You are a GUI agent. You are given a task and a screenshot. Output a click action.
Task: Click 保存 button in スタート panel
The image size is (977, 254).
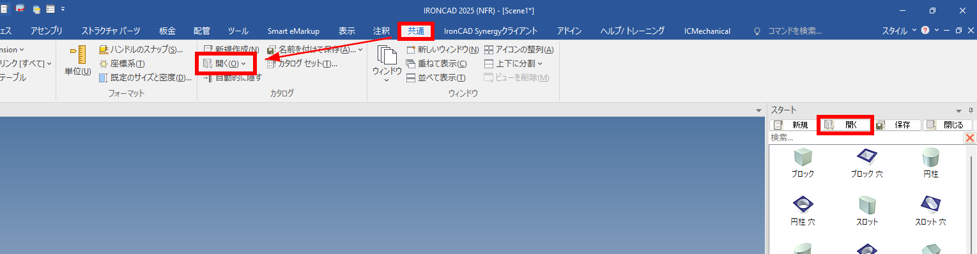897,125
